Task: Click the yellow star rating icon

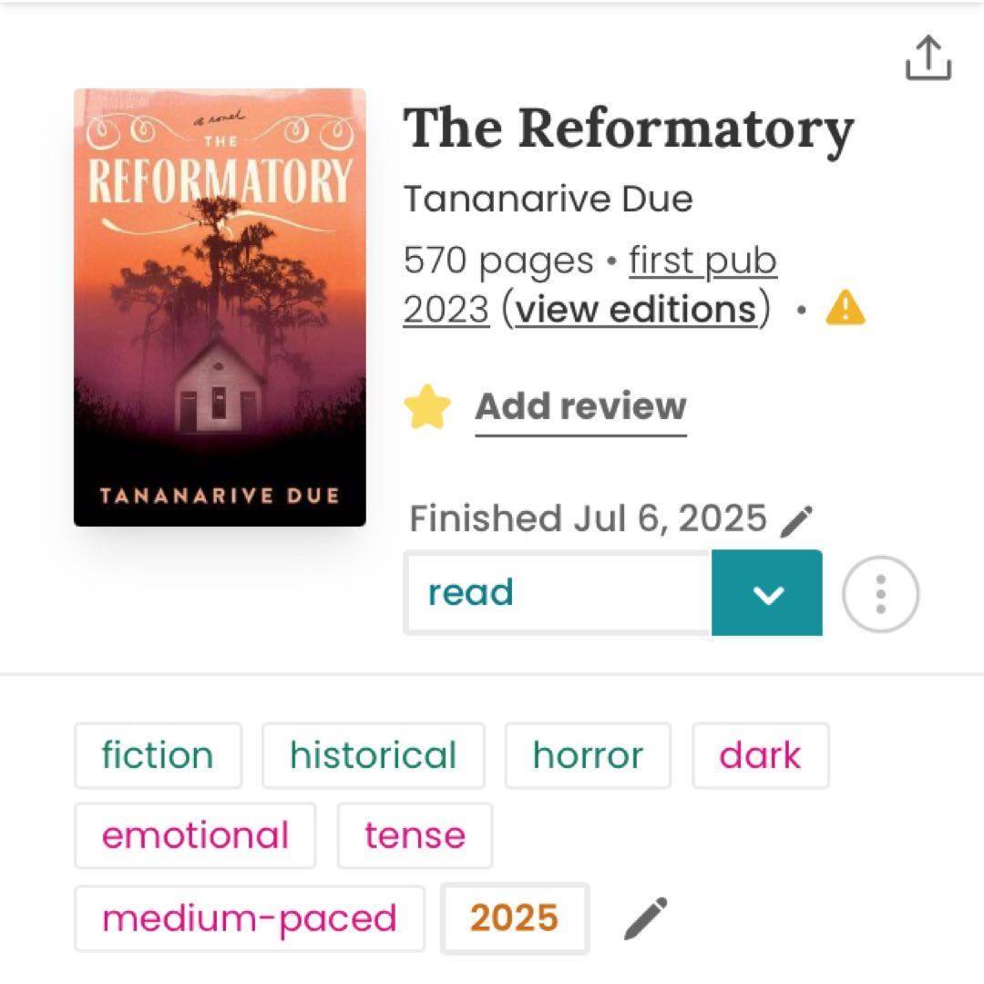Action: pyautogui.click(x=427, y=407)
